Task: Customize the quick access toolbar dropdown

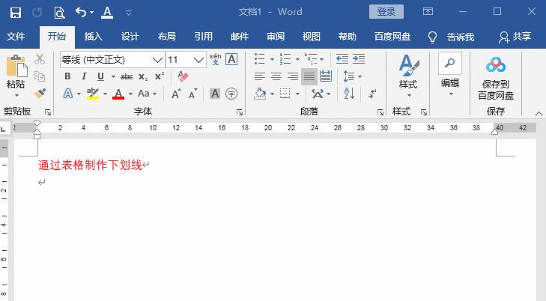Action: tap(129, 13)
